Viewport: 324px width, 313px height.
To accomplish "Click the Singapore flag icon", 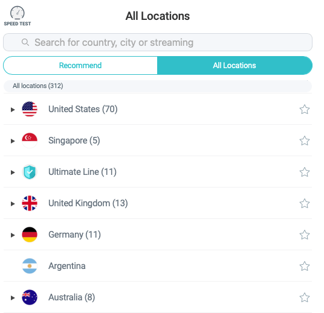I will (x=30, y=141).
